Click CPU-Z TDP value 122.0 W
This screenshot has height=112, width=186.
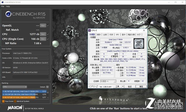coord(128,42)
